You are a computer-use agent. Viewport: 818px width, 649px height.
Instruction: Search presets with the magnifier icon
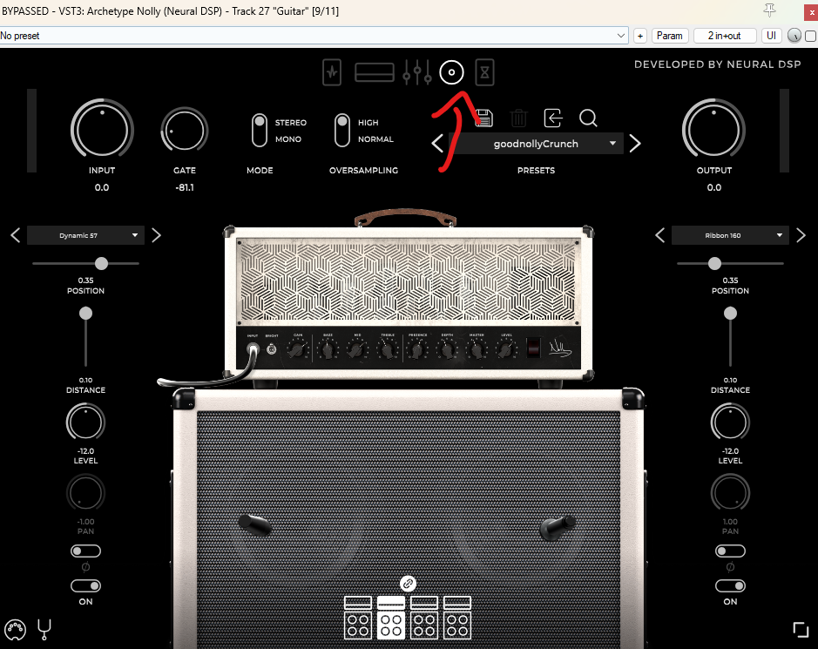point(588,118)
